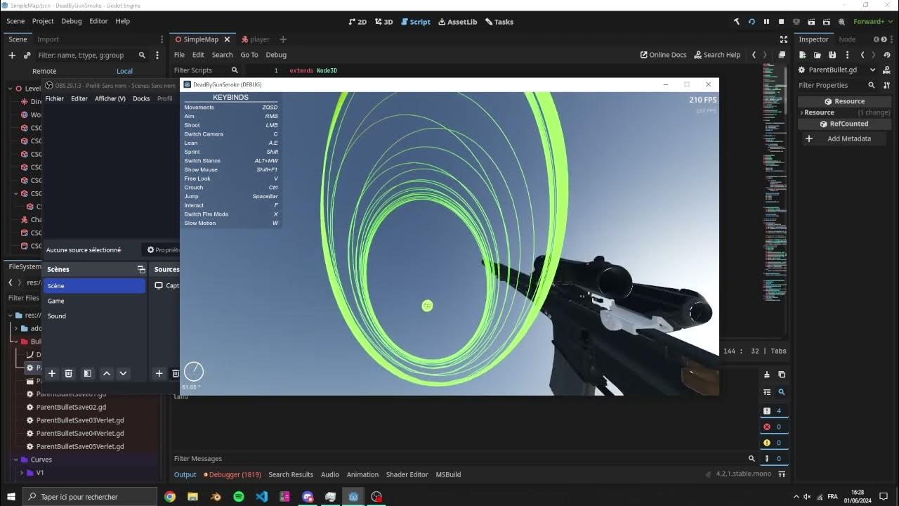
Task: Pop out the OBS Scènes dock
Action: point(141,269)
